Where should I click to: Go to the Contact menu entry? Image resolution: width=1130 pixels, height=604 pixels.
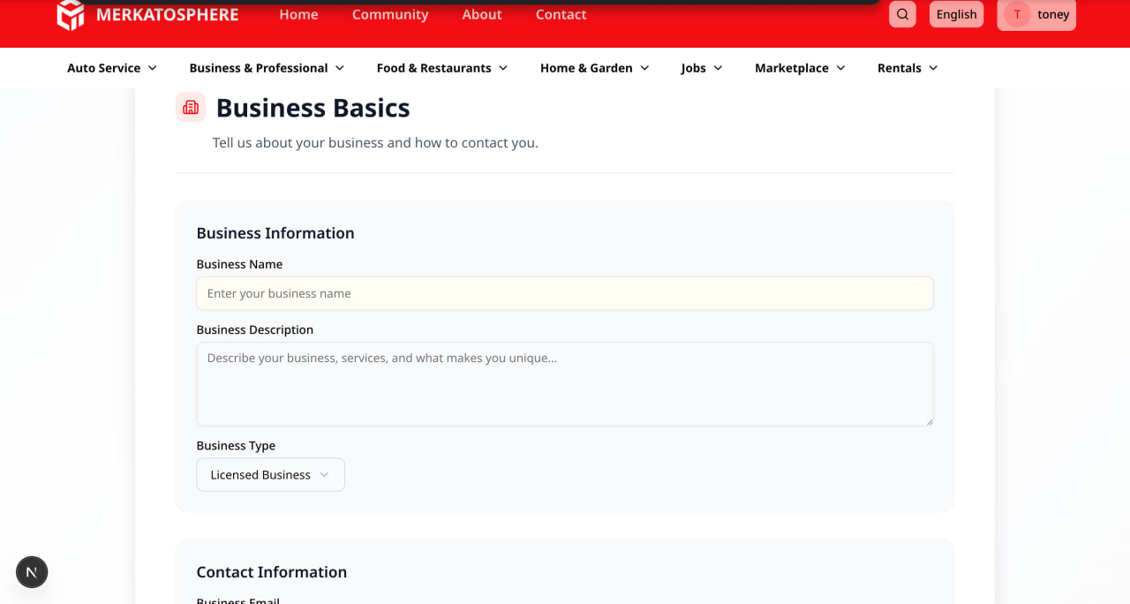[561, 14]
